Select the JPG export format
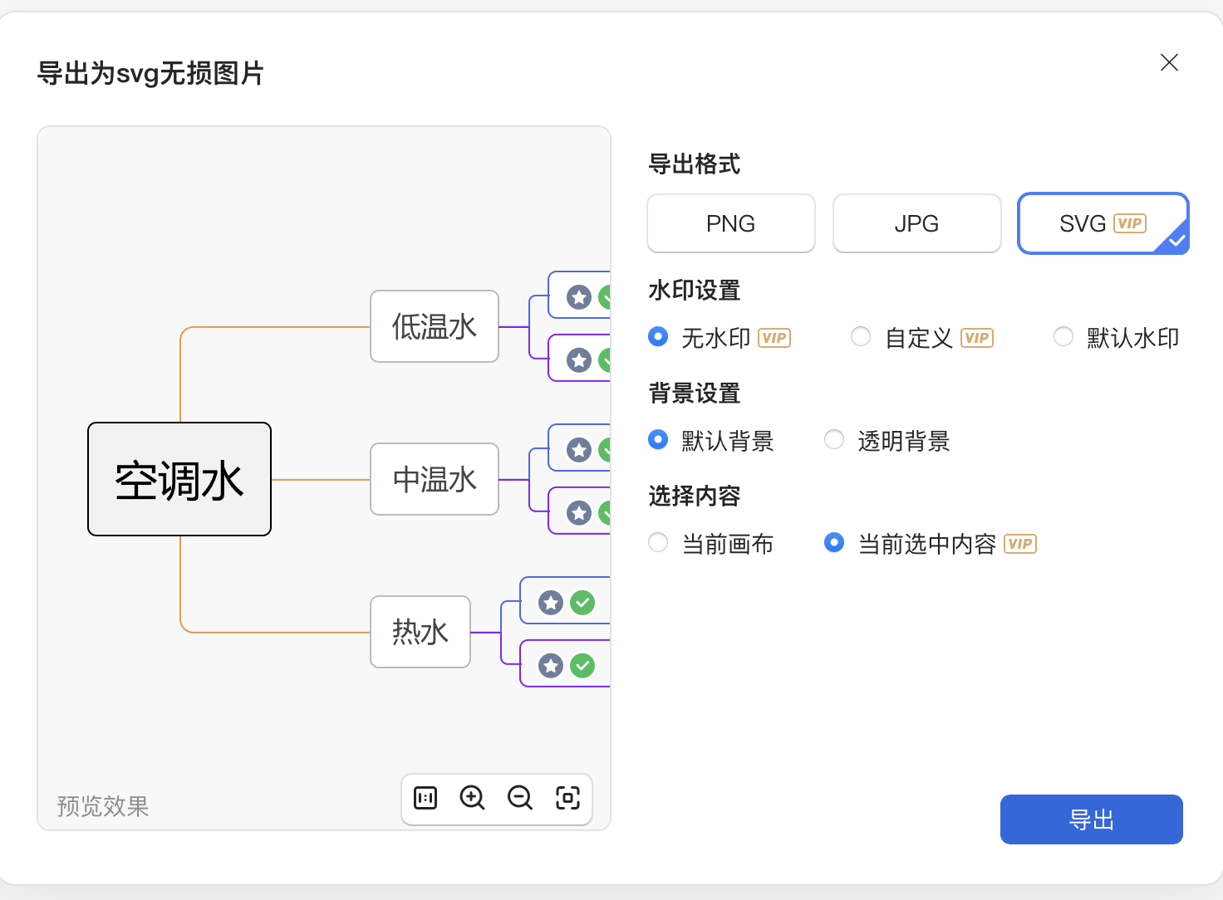This screenshot has height=900, width=1223. point(917,223)
